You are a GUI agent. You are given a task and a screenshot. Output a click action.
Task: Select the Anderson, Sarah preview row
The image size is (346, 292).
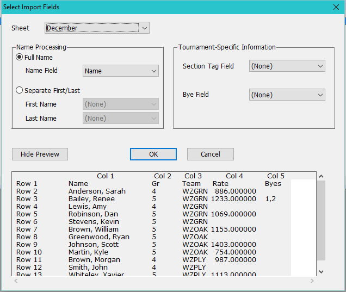click(x=97, y=191)
